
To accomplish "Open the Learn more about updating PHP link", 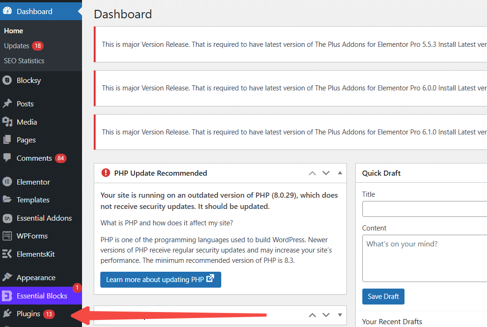I will coord(160,279).
